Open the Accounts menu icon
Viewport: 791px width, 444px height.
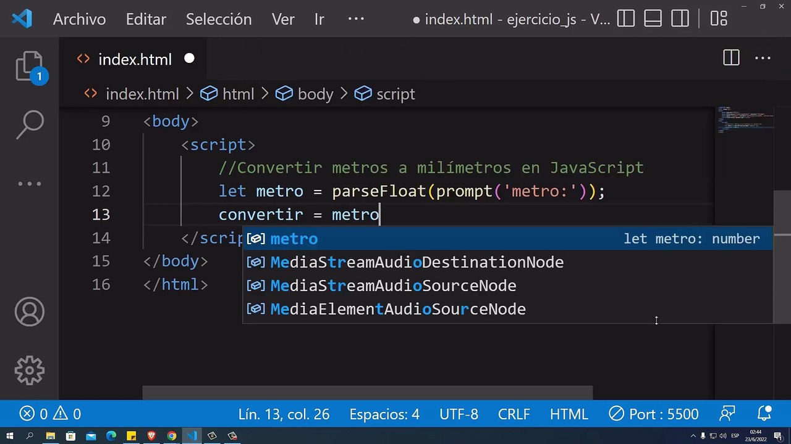(x=30, y=311)
